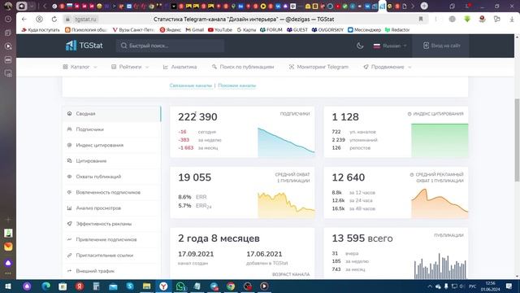Open "Анализ просмотров" sidebar section
The image size is (520, 293).
click(112, 208)
